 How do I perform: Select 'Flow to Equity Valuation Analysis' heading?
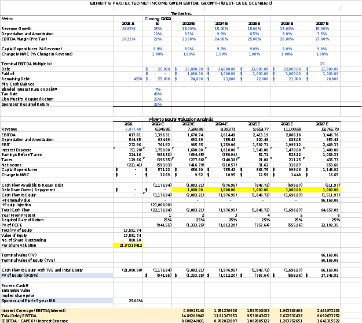click(181, 119)
